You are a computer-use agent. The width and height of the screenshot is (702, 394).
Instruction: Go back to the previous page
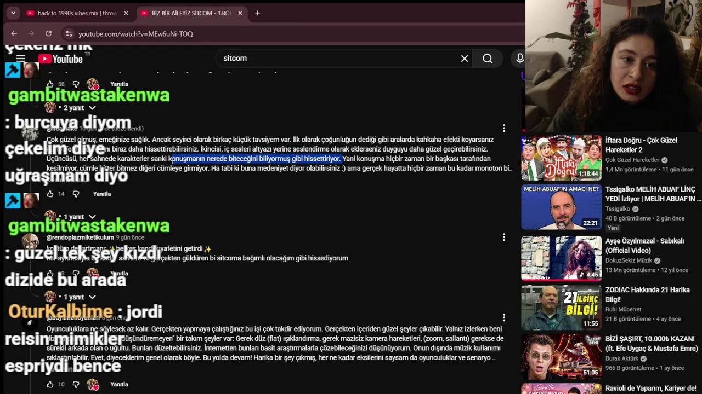click(x=14, y=33)
